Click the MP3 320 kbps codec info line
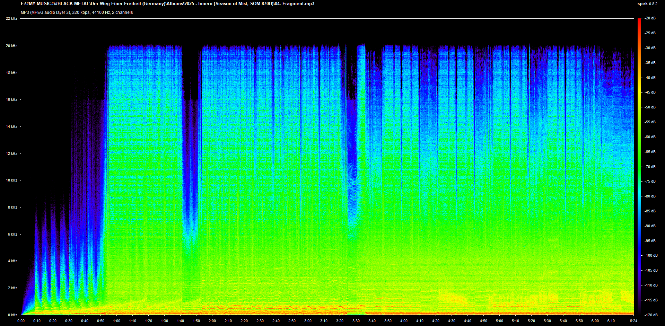 click(77, 12)
